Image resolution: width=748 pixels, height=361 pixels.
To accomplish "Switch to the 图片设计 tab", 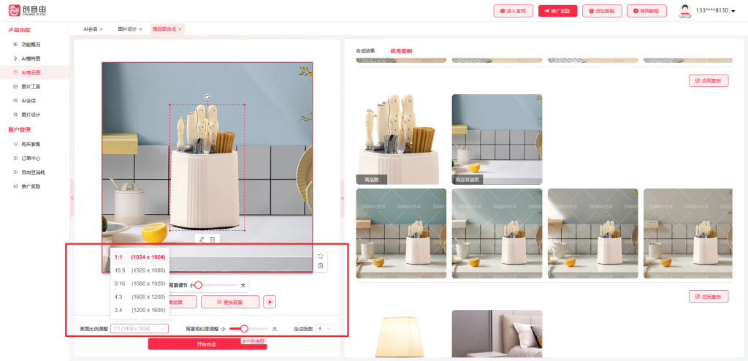I will [127, 29].
